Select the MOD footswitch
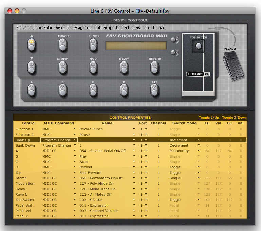 point(93,68)
